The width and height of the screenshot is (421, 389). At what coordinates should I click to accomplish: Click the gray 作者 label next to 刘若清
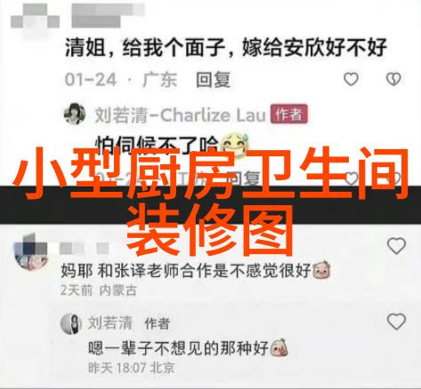pyautogui.click(x=158, y=323)
